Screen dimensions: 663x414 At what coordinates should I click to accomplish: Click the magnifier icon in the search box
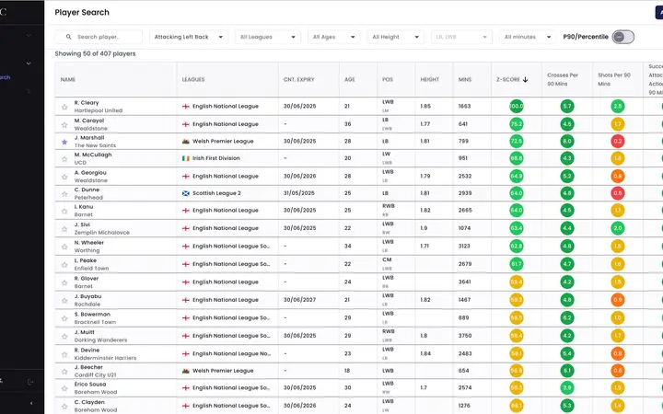(x=69, y=37)
